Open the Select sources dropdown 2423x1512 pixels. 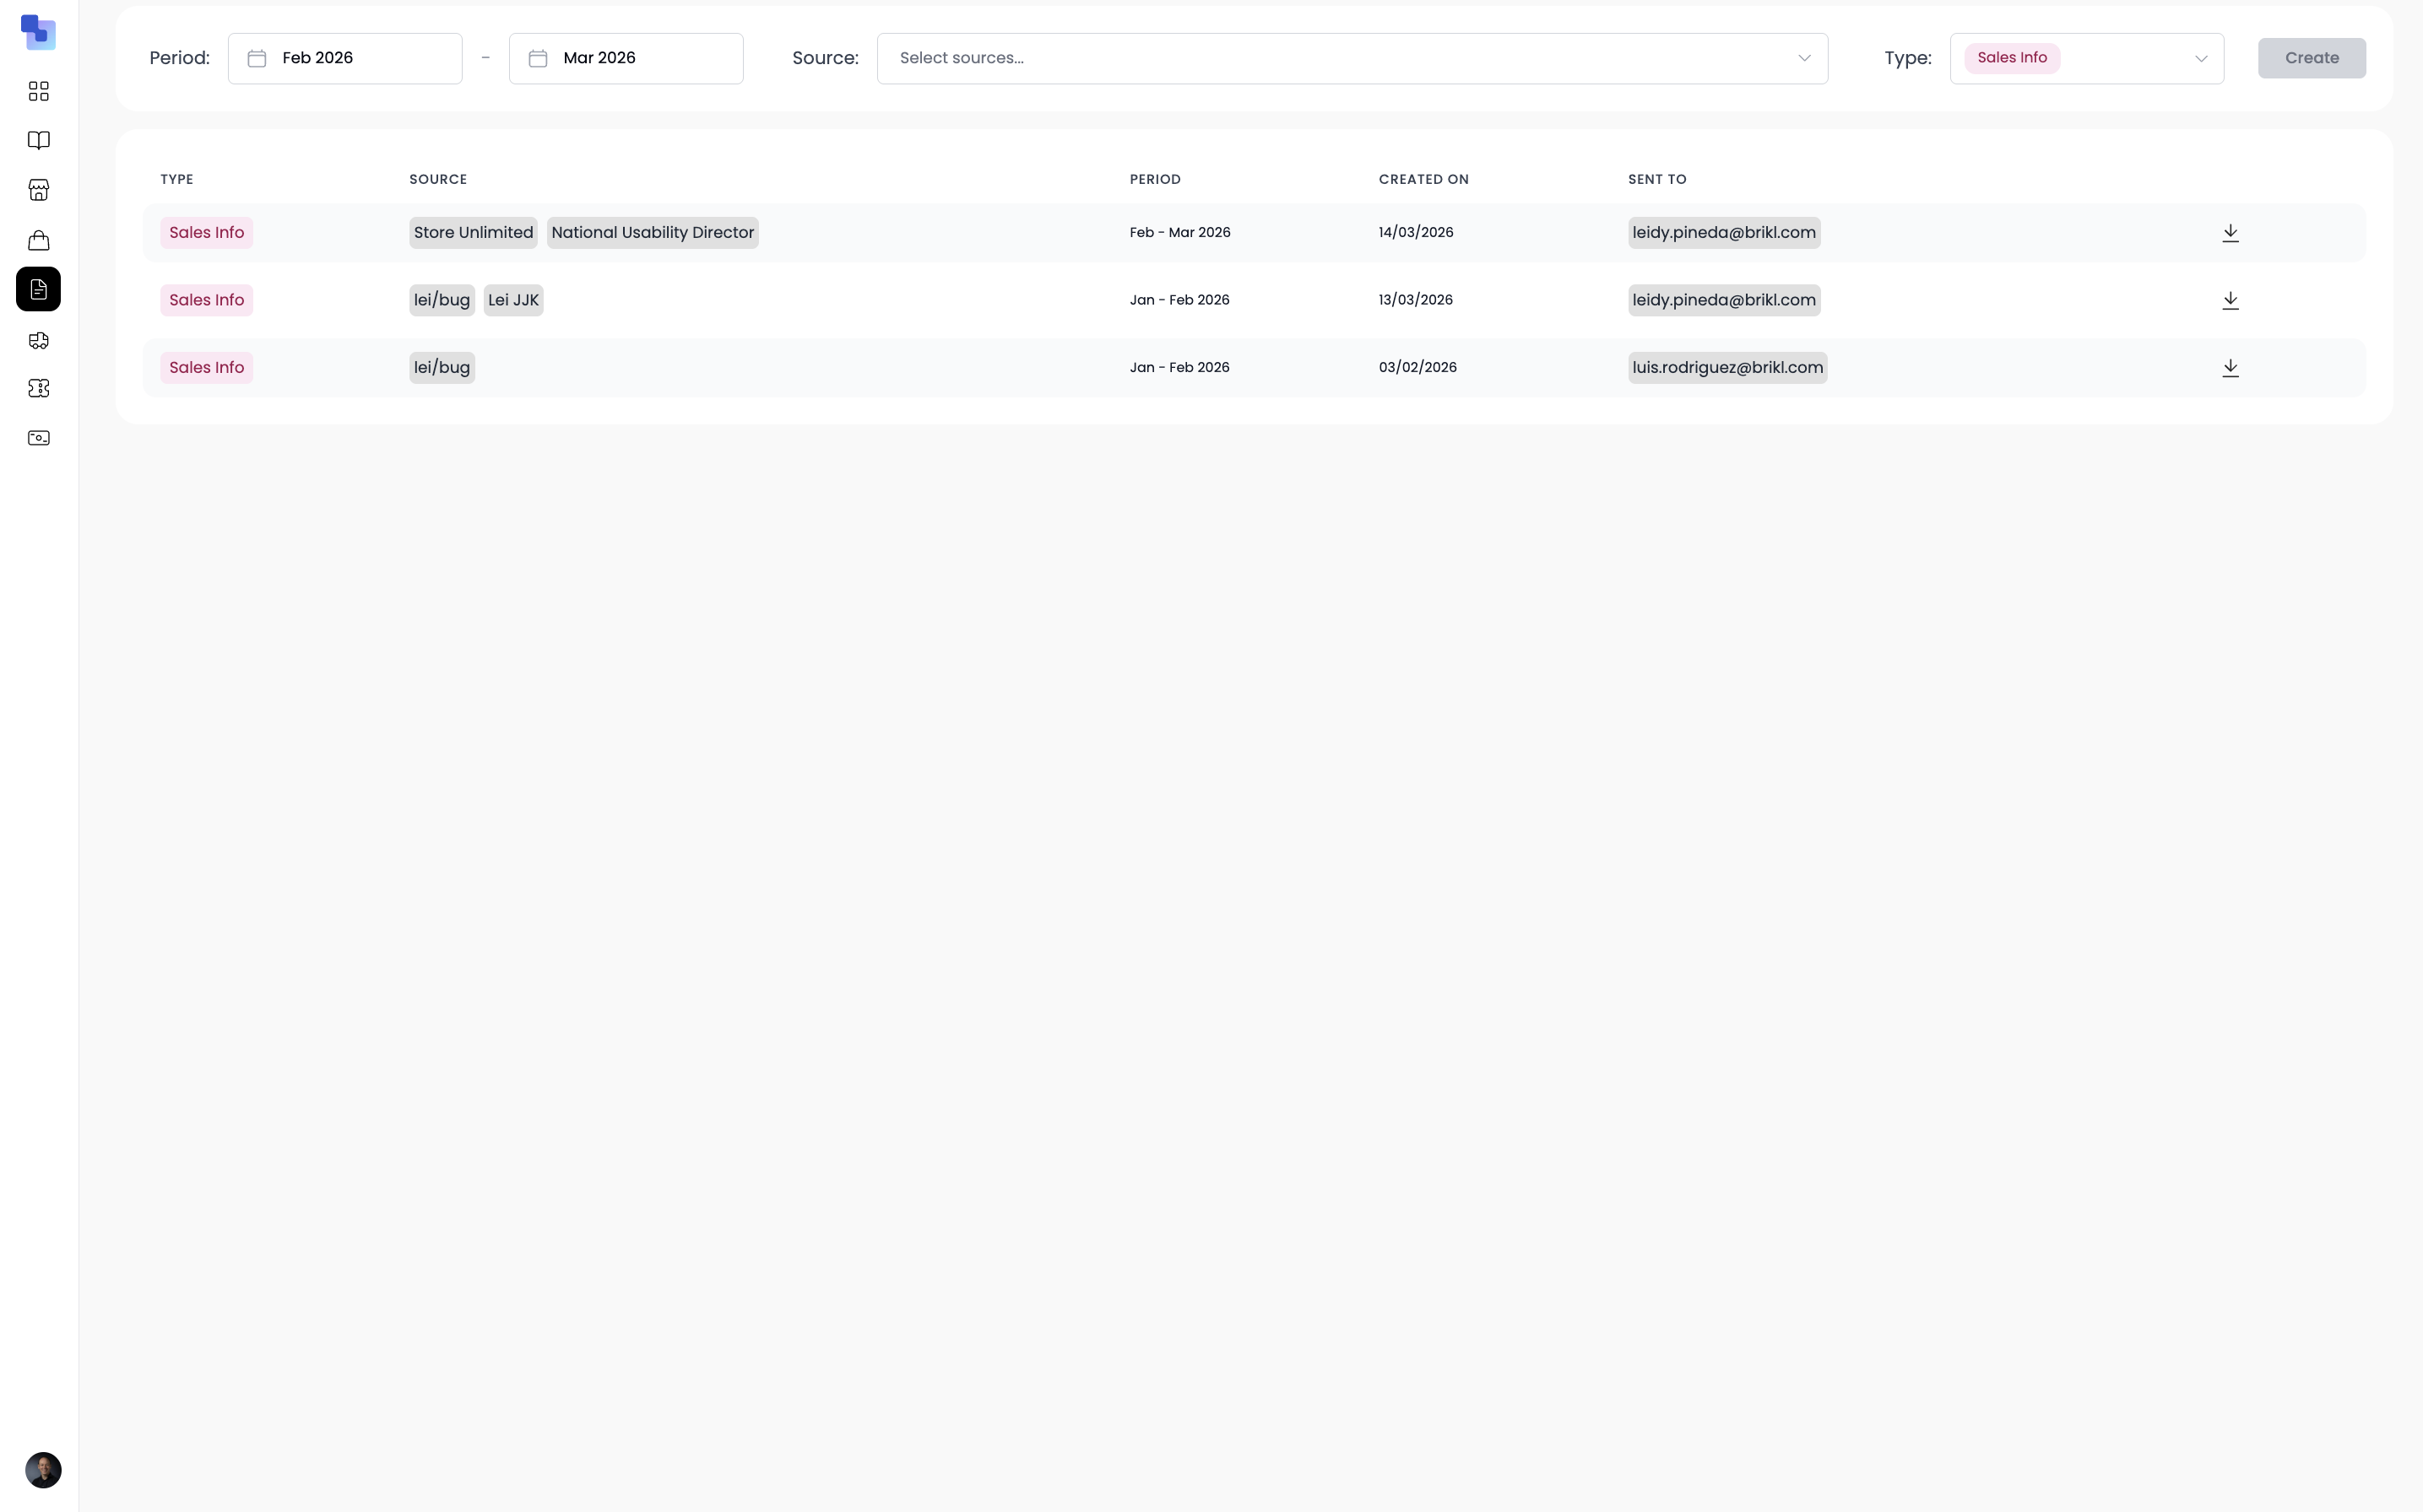[1351, 58]
